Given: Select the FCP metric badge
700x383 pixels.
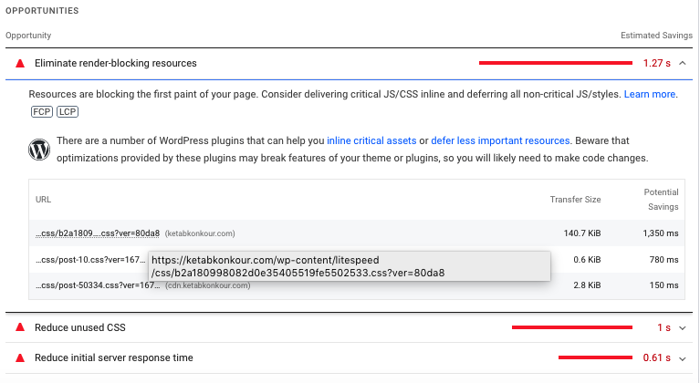Looking at the screenshot, I should [x=42, y=111].
